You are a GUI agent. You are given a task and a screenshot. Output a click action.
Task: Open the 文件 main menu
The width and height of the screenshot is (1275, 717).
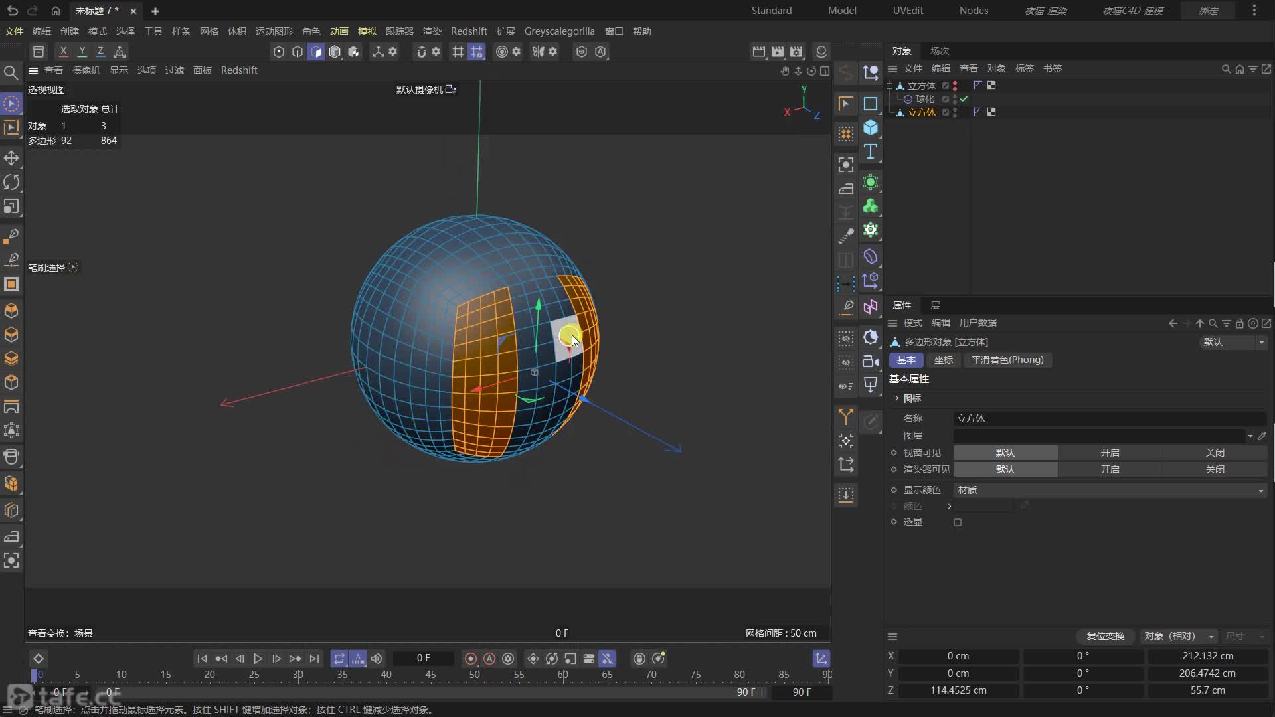tap(14, 31)
